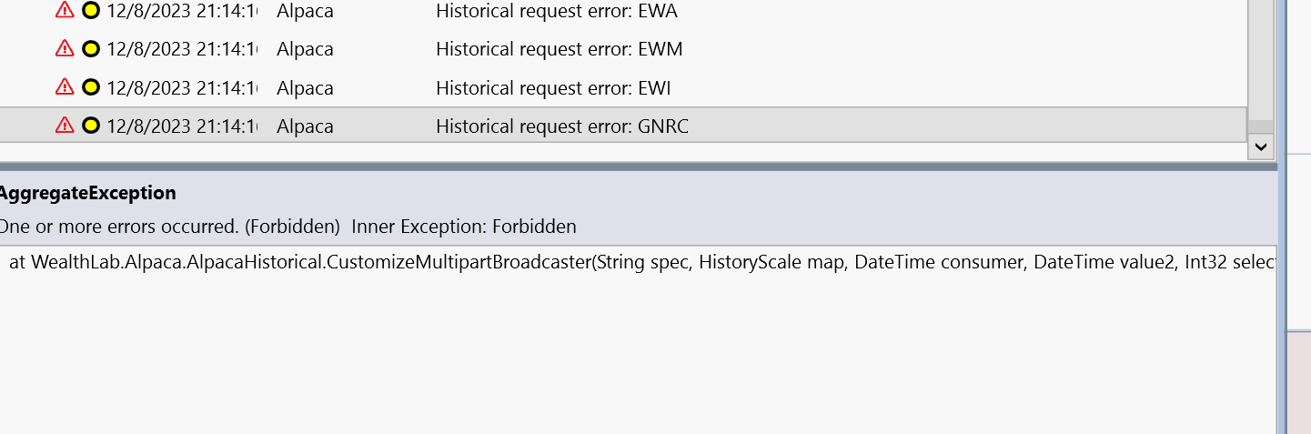This screenshot has height=434, width=1311.
Task: Select the Historical request error: EWA entry
Action: coord(556,12)
